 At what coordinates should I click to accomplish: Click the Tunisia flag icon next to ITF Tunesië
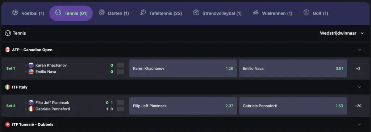8,124
